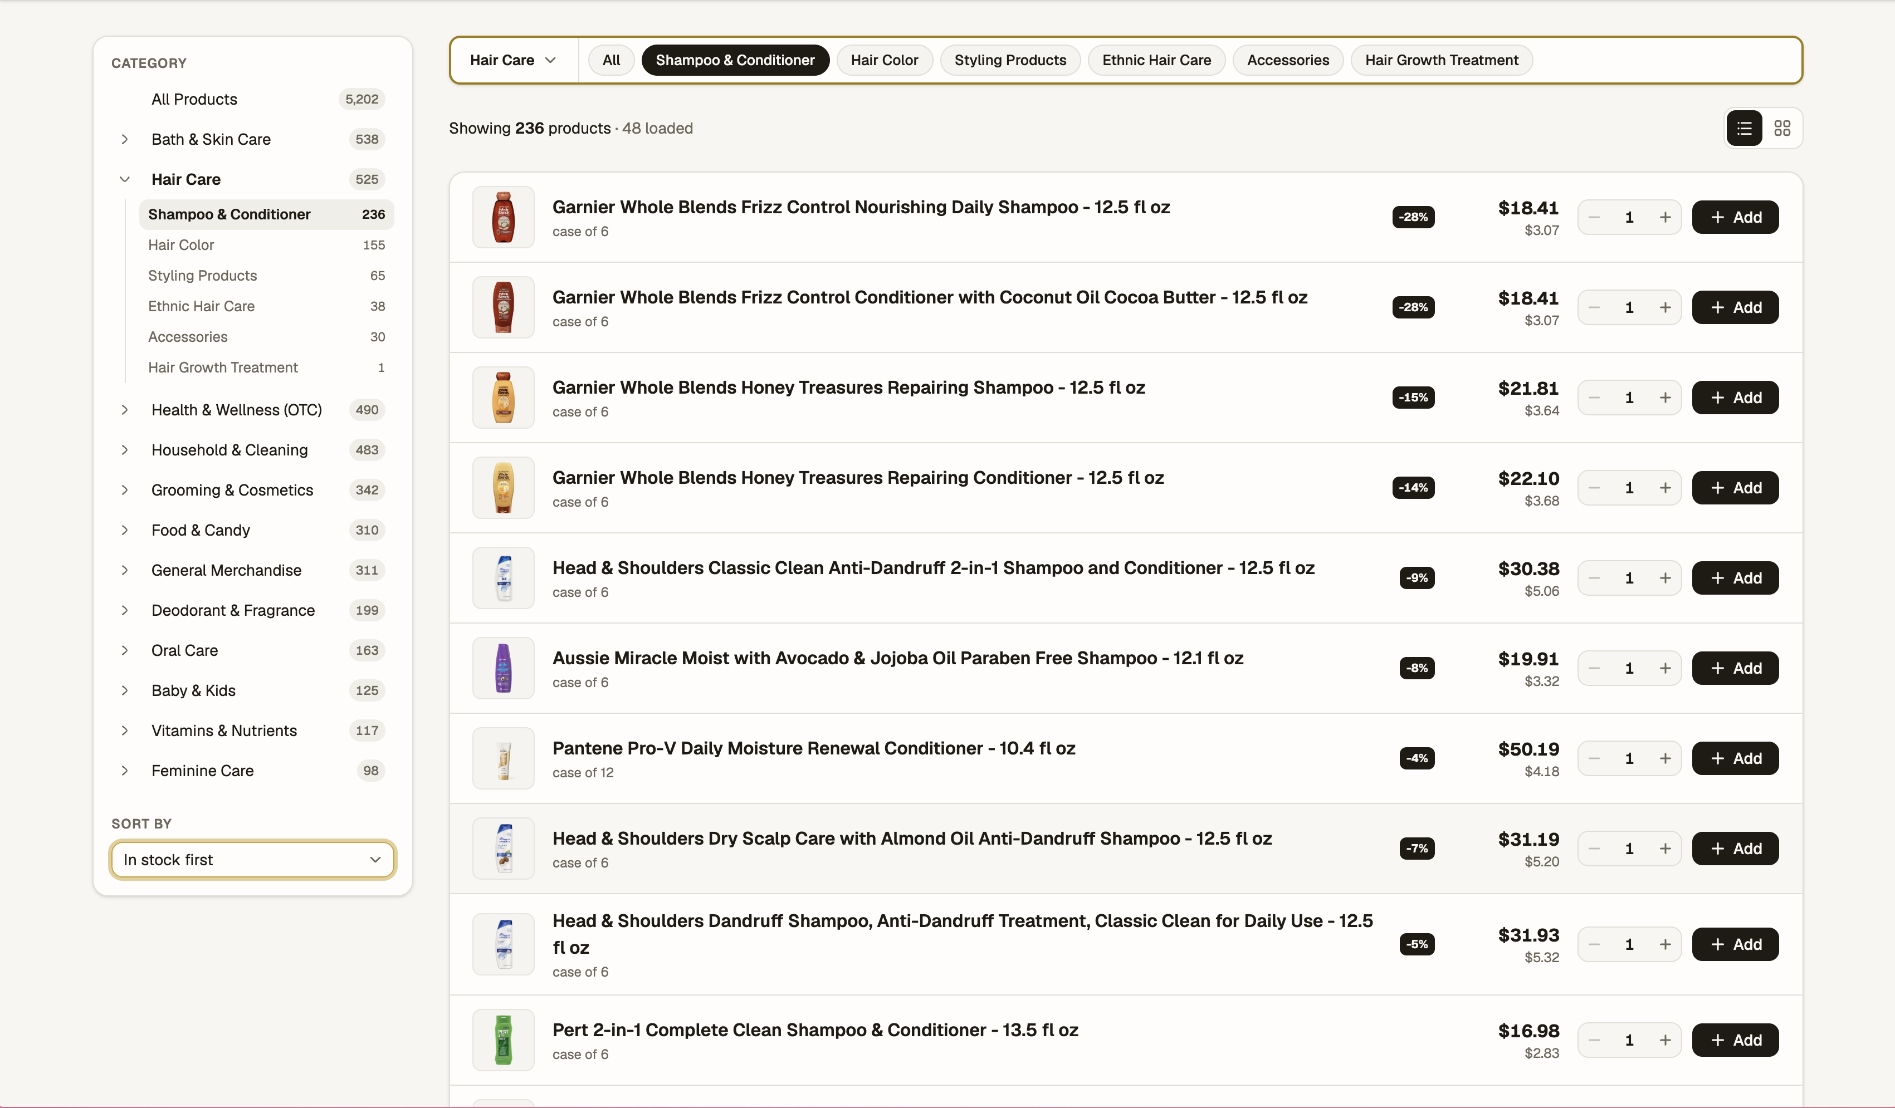Expand Baby & Kids category
The image size is (1895, 1108).
click(125, 690)
